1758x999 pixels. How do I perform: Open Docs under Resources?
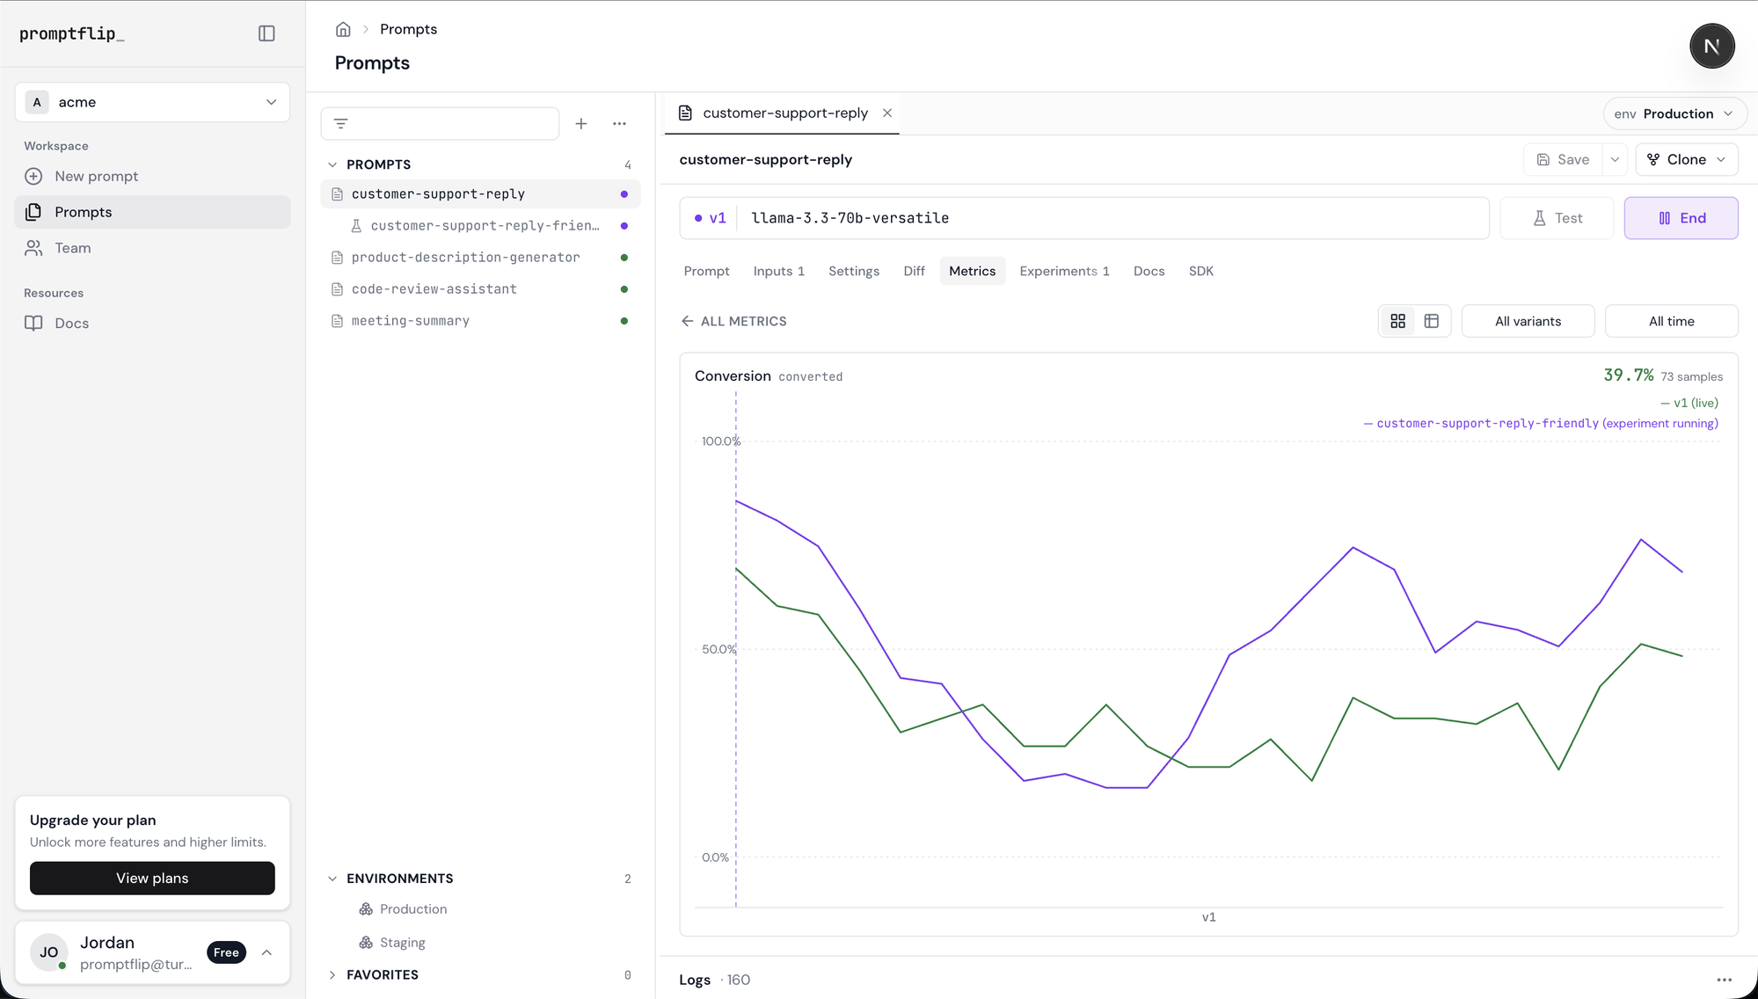click(x=152, y=323)
